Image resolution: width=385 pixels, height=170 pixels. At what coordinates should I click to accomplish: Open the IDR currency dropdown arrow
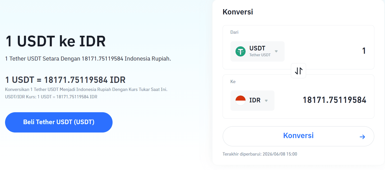pos(266,101)
